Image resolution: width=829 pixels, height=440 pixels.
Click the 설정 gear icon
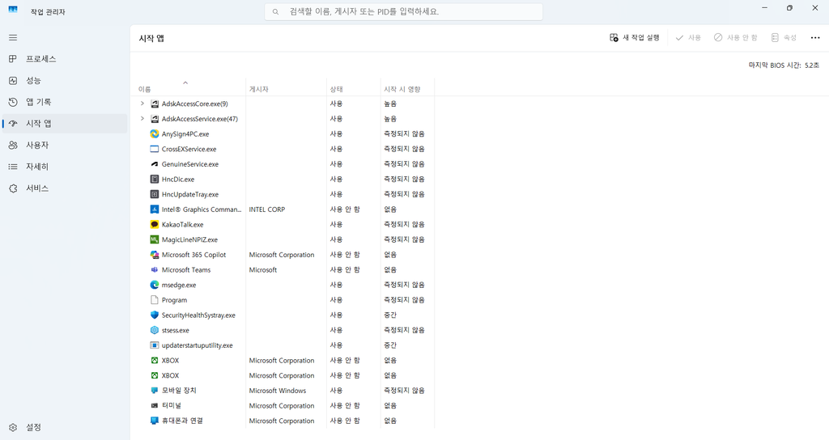13,427
